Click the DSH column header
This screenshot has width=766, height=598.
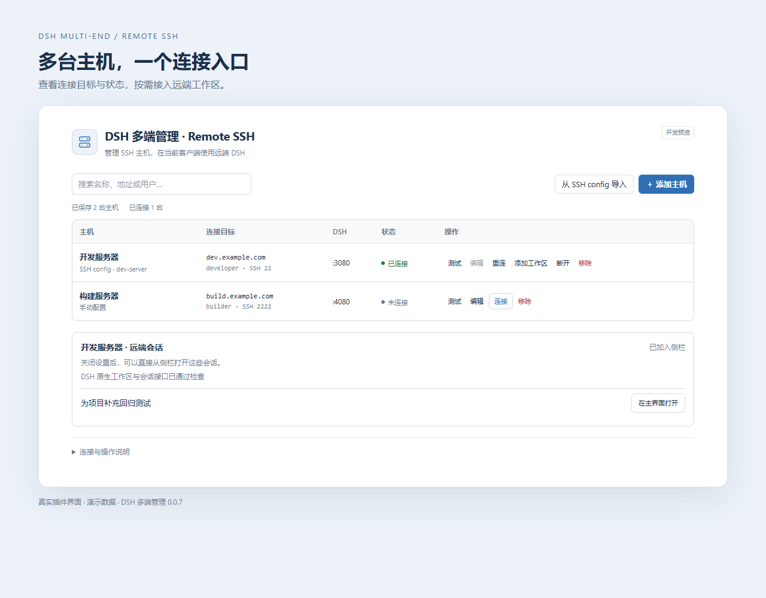point(340,232)
